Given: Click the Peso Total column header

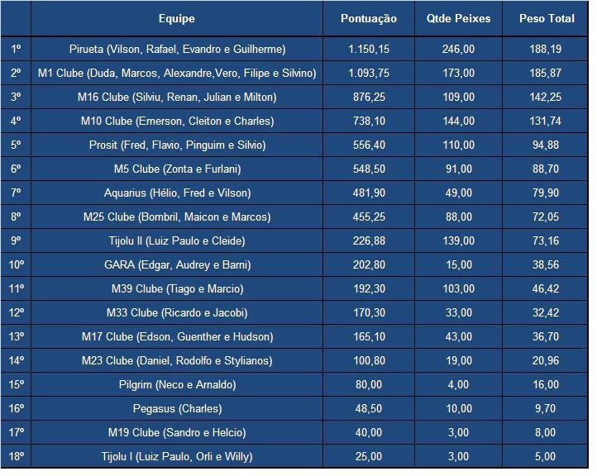Looking at the screenshot, I should coord(546,18).
